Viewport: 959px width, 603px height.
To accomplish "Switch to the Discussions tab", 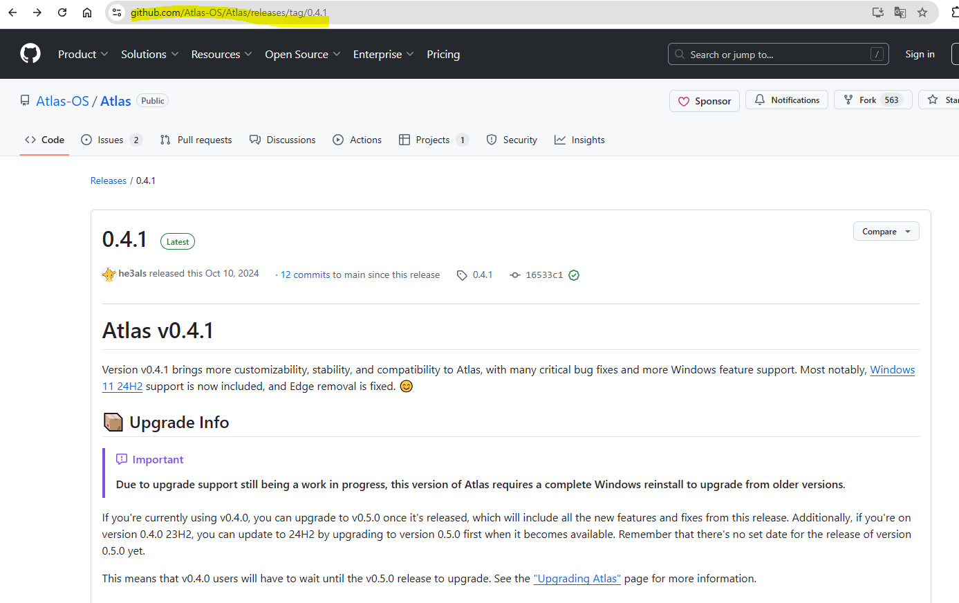I will [282, 140].
